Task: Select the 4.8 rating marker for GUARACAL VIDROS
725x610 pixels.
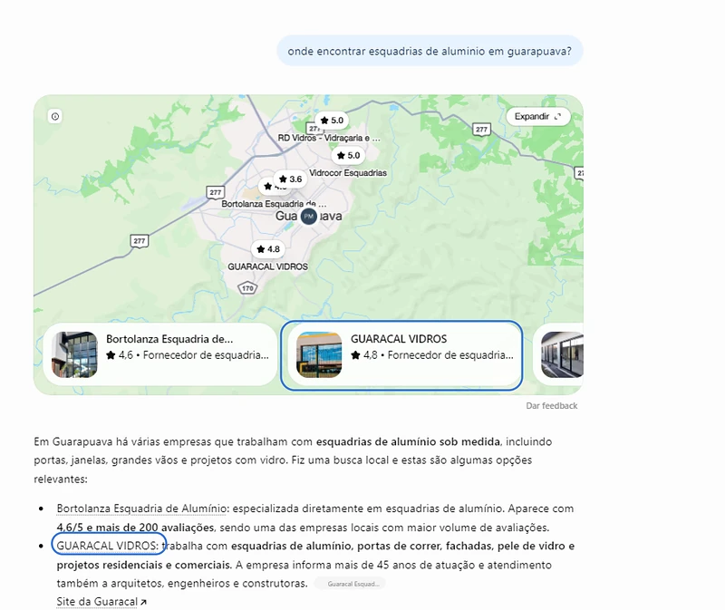Action: click(268, 249)
